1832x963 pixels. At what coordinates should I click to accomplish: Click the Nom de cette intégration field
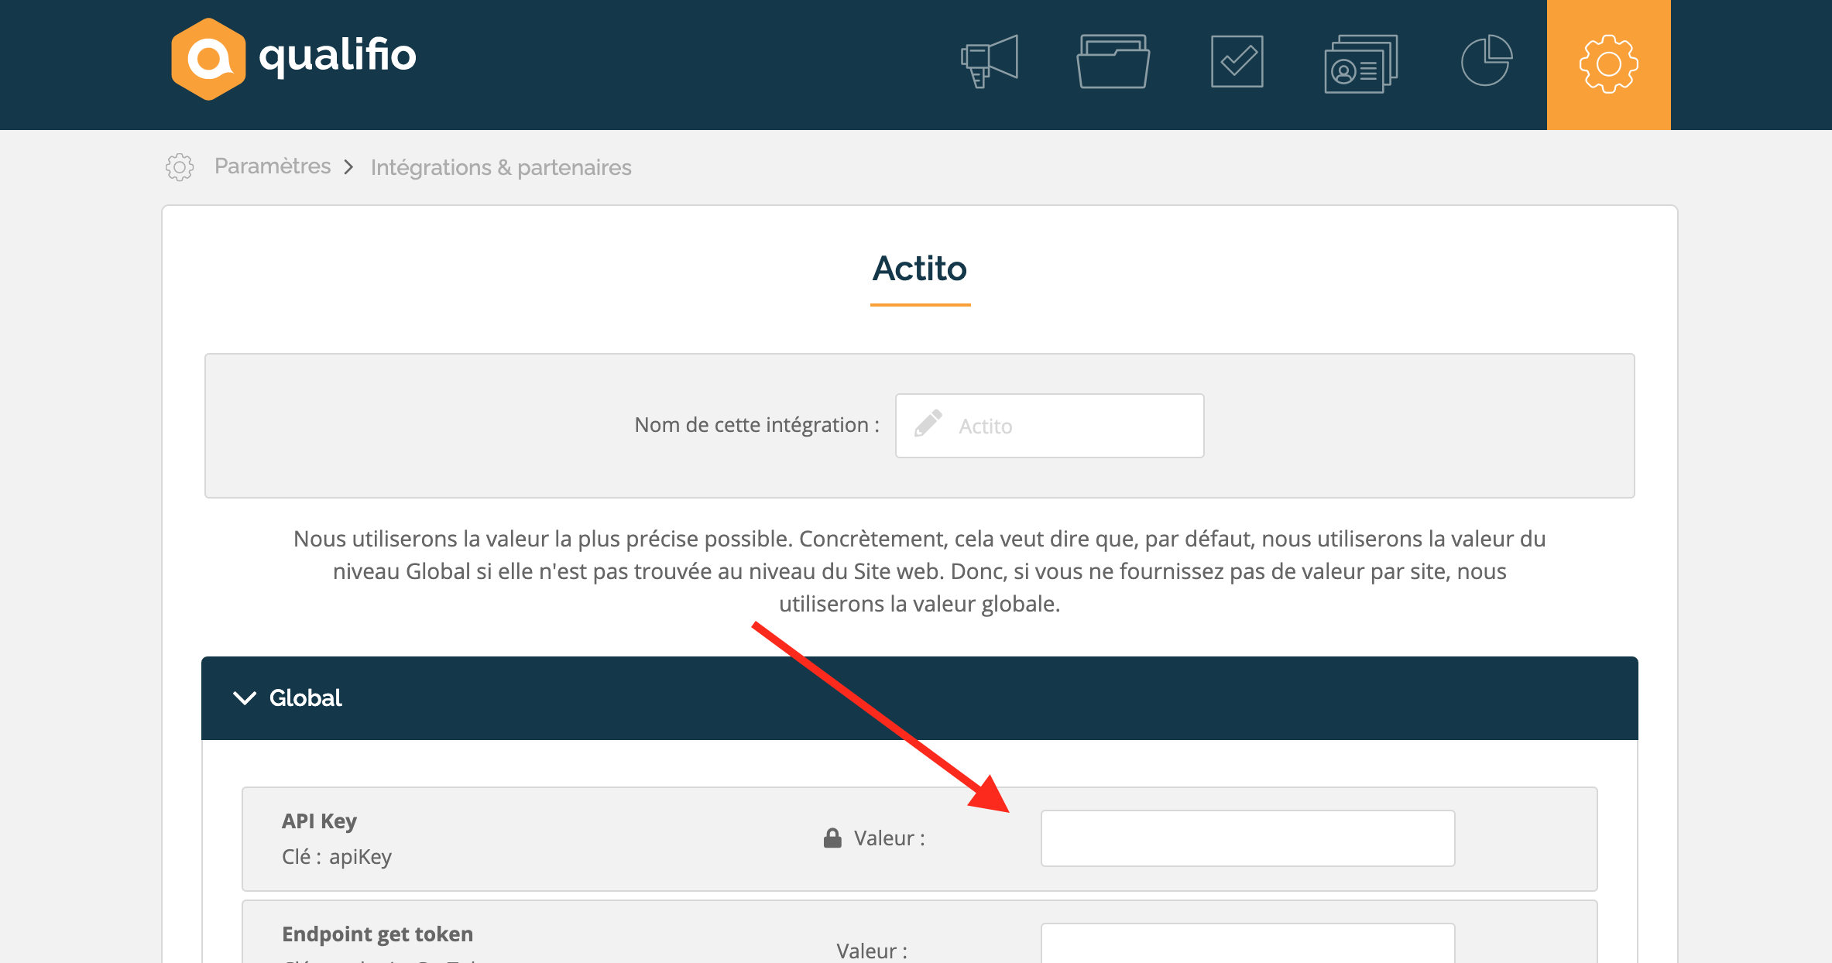pyautogui.click(x=1050, y=426)
